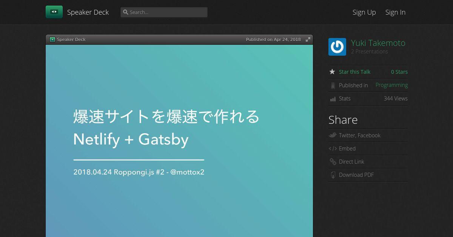Open the Speaker Deck home link in header
This screenshot has height=237, width=453.
coord(88,12)
